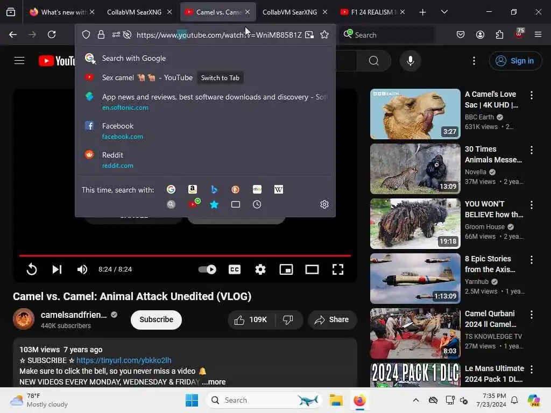The width and height of the screenshot is (551, 413).
Task: Enter fullscreen mode
Action: (x=338, y=269)
